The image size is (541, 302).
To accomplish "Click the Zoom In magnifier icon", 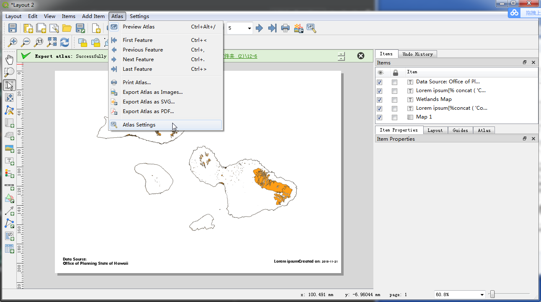I will click(x=13, y=42).
